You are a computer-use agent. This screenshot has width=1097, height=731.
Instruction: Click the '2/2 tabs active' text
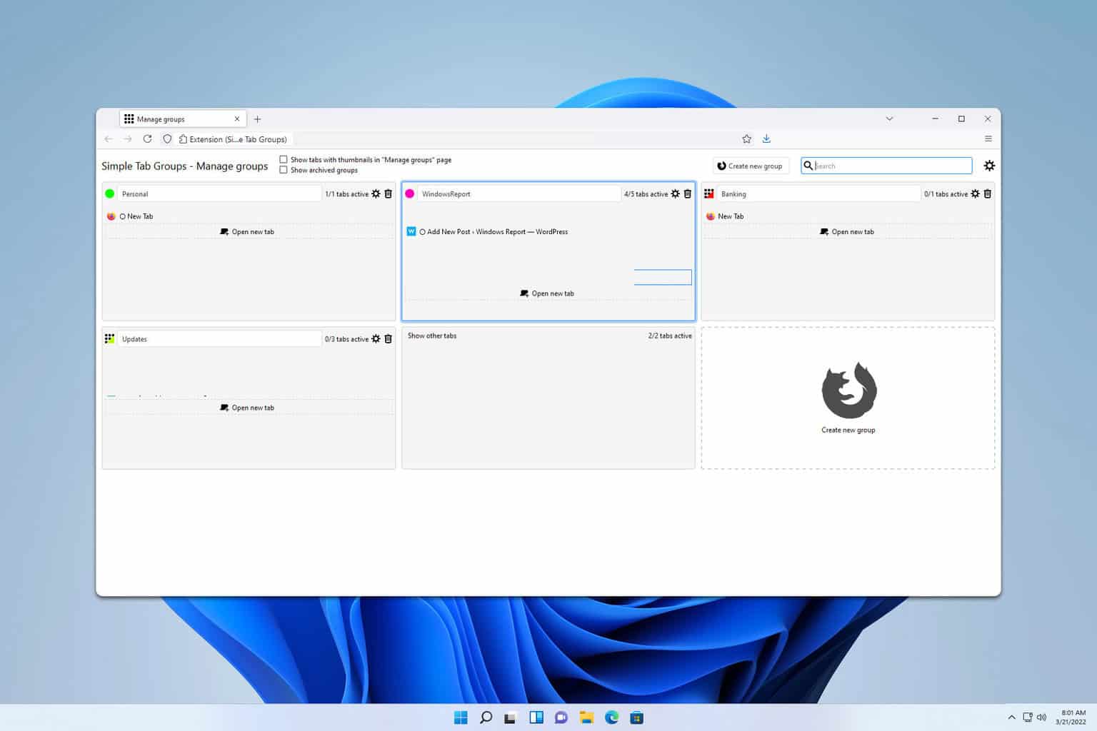click(670, 336)
